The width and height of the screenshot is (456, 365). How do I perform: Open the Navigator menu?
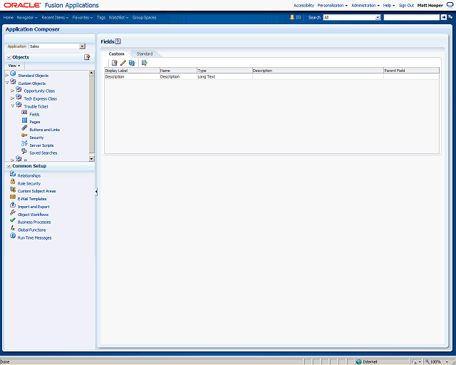(x=27, y=17)
